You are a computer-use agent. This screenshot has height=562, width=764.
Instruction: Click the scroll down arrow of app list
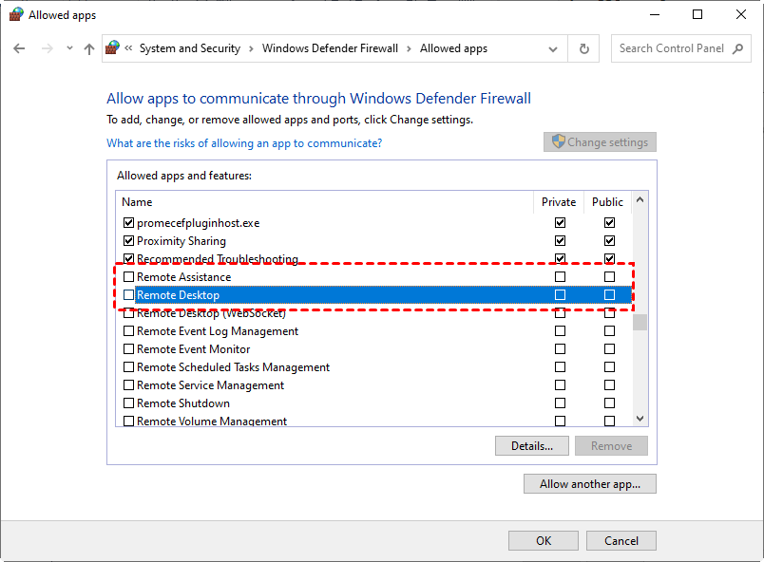tap(640, 419)
